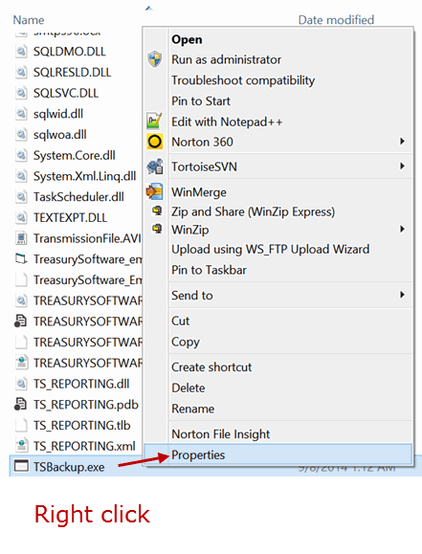Click the TS_REPORTING.xml file icon

click(22, 446)
